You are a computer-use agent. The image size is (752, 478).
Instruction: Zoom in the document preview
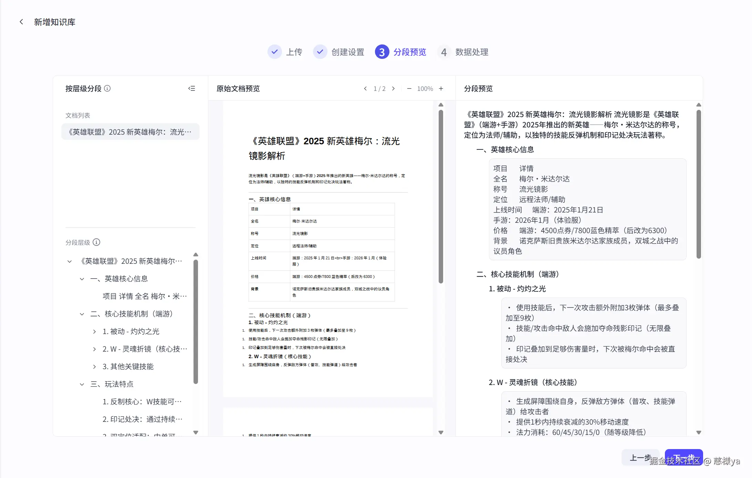point(441,89)
